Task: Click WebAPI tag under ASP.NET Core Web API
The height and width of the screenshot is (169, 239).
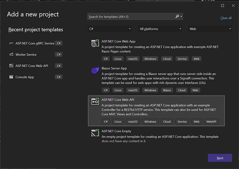Action: (x=211, y=122)
